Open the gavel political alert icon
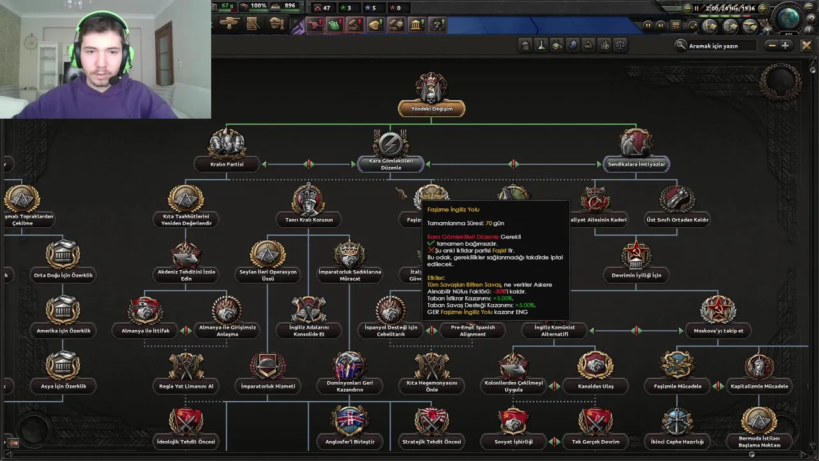 click(355, 25)
